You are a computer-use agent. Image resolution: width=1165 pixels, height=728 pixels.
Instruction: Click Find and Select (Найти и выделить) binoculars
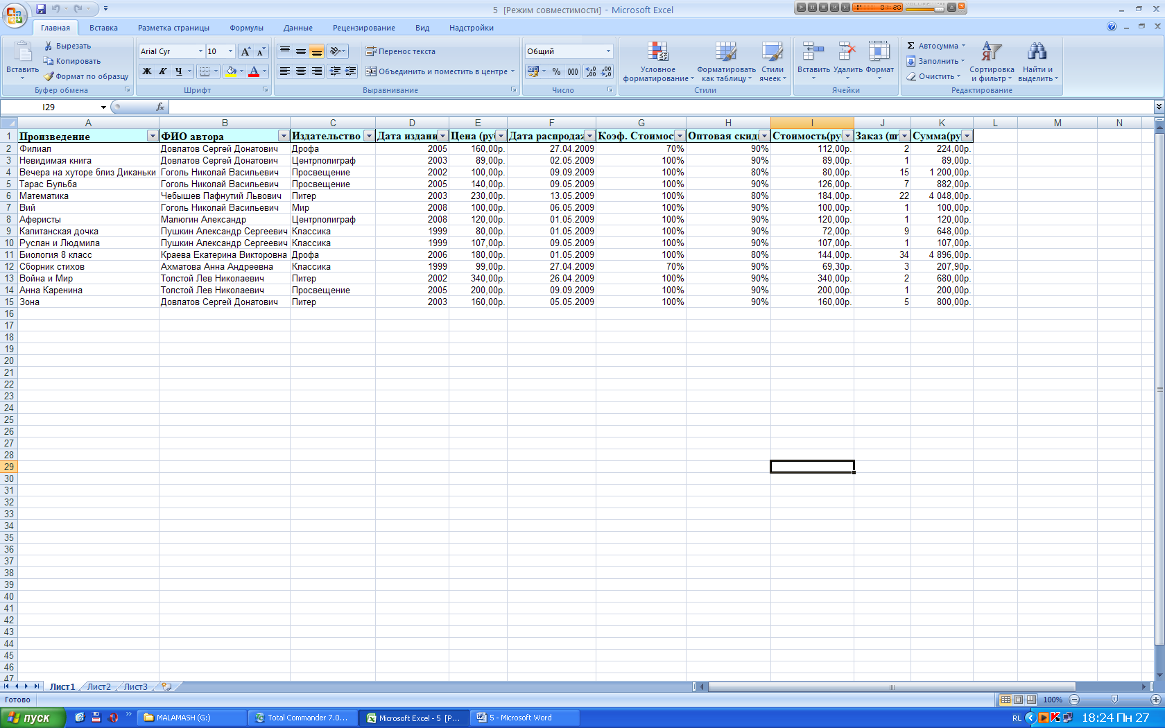click(1037, 61)
